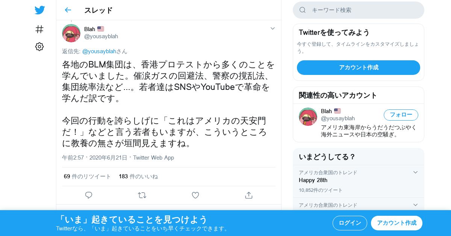The width and height of the screenshot is (451, 236).
Task: Click ログイン button in bottom banner
Action: 350,223
